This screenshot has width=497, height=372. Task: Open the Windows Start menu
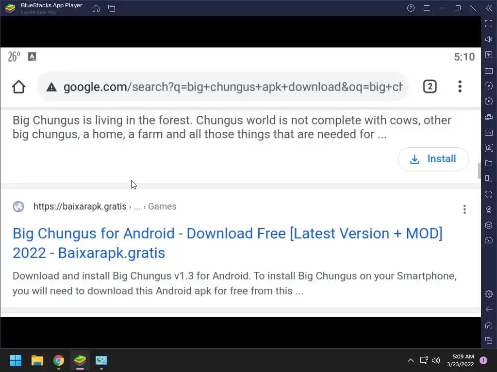pyautogui.click(x=16, y=360)
